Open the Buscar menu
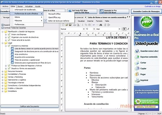This screenshot has width=162, height=115. coord(20,6)
